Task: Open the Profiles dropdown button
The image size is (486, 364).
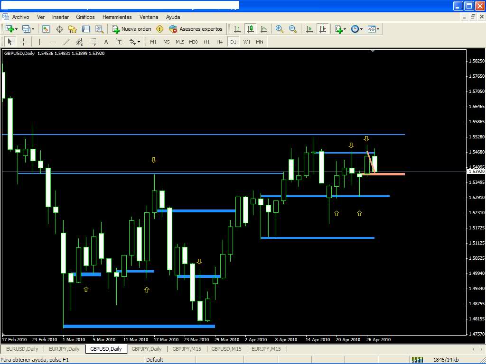Action: pyautogui.click(x=28, y=29)
